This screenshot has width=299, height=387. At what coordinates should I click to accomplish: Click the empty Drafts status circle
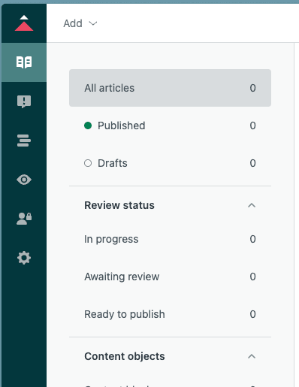[x=88, y=163]
